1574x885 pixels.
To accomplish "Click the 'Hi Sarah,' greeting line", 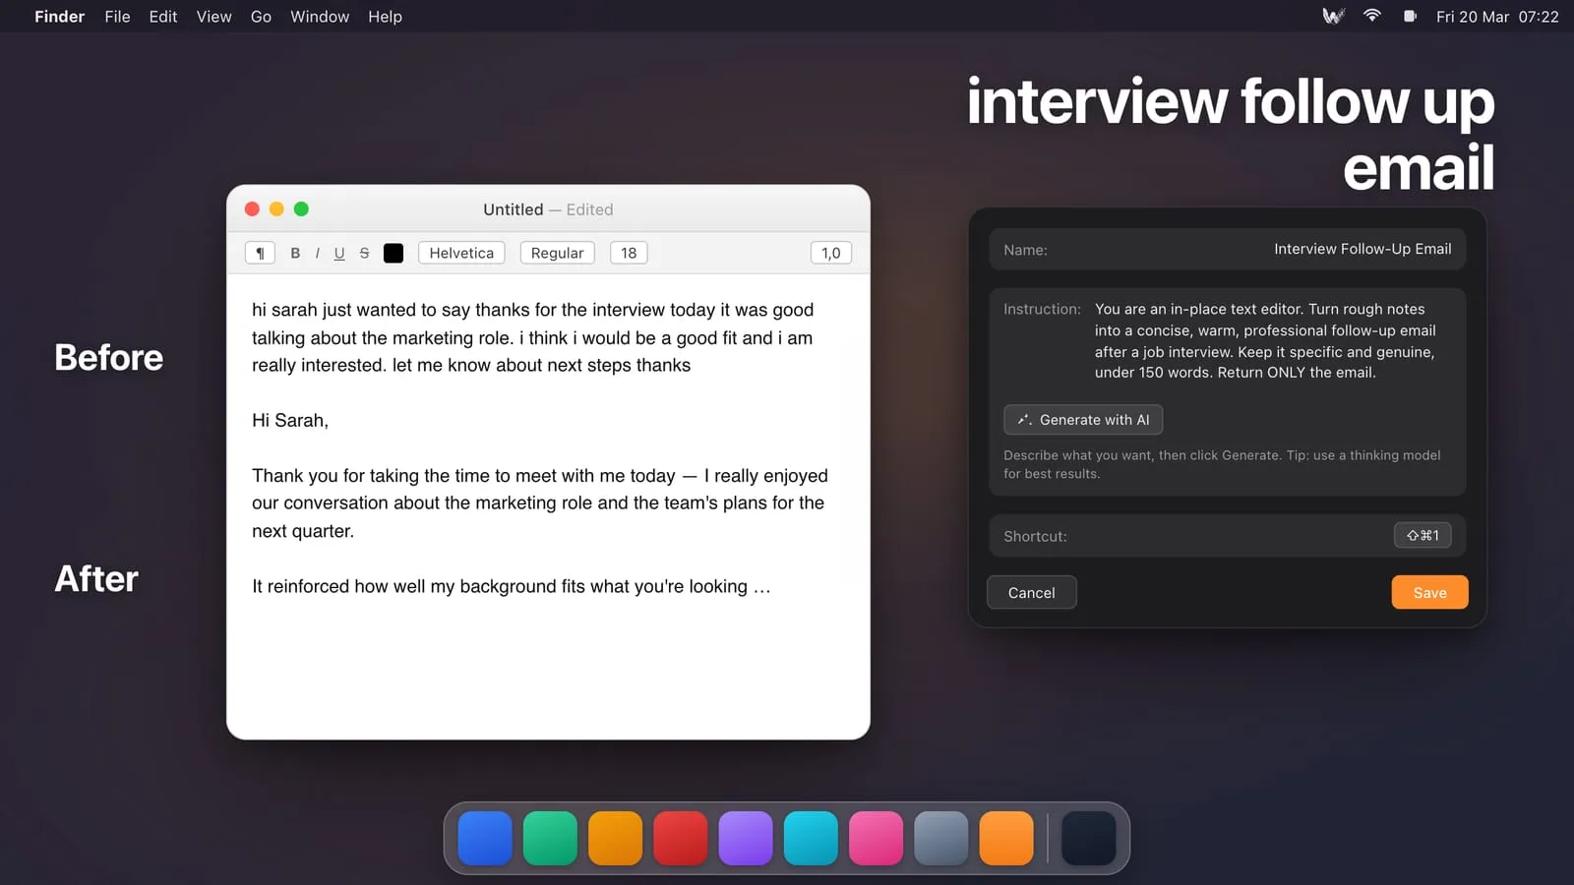I will tap(290, 421).
